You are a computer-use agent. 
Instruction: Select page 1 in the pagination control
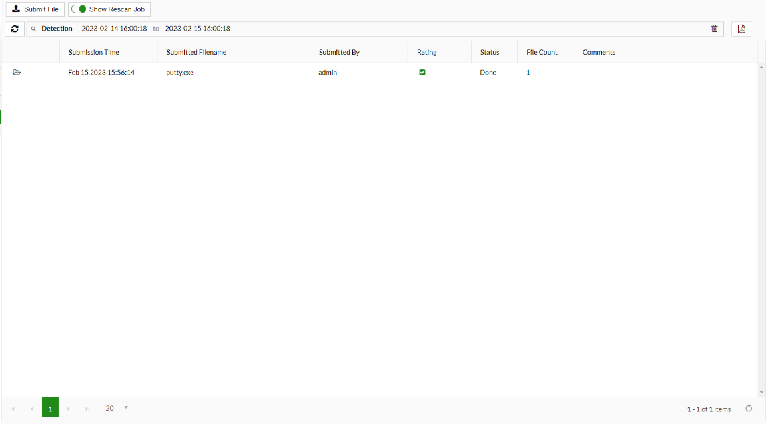[50, 407]
